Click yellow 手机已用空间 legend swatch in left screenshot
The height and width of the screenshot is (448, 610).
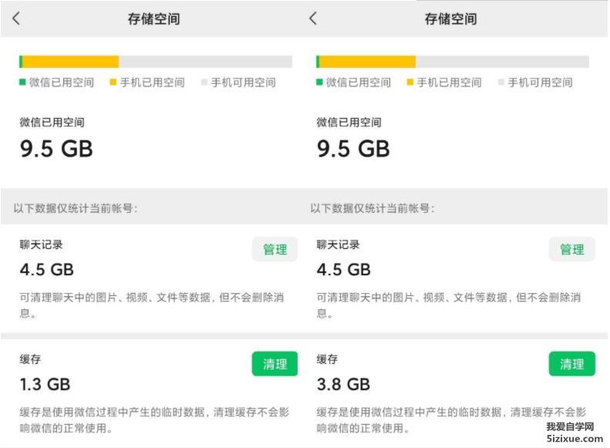coord(113,82)
